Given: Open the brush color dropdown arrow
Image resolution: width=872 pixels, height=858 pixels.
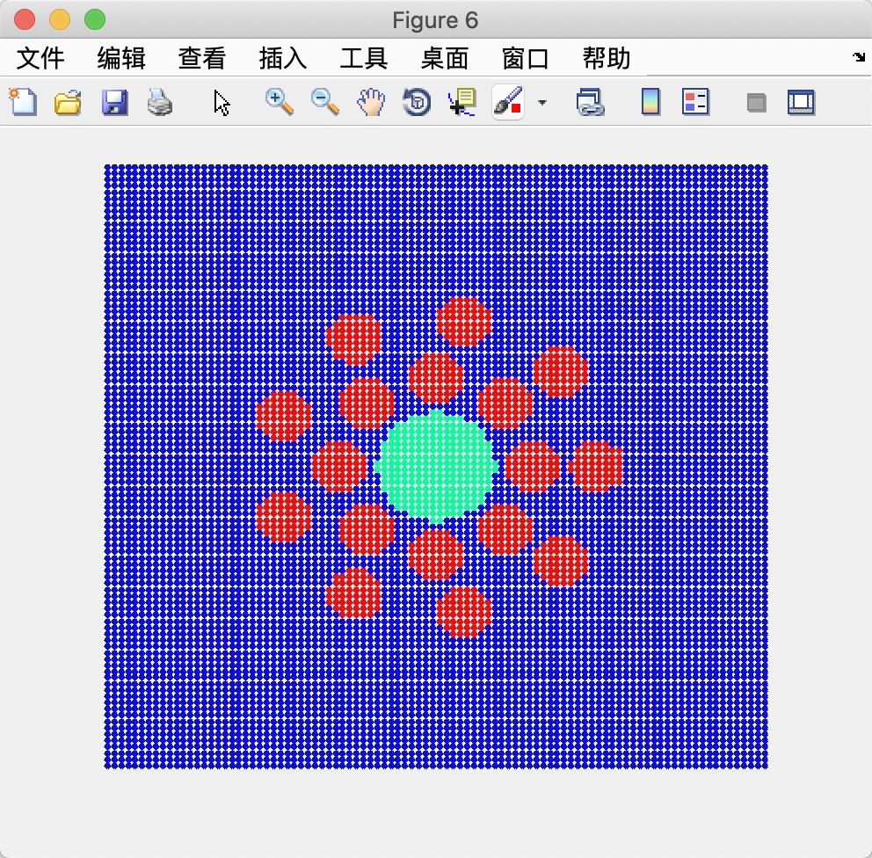Looking at the screenshot, I should pyautogui.click(x=542, y=104).
